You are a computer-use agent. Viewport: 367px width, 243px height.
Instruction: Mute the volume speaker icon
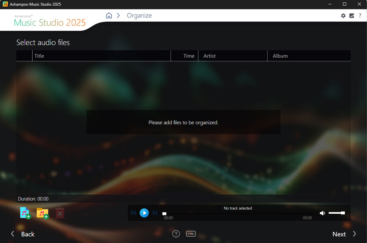(322, 213)
